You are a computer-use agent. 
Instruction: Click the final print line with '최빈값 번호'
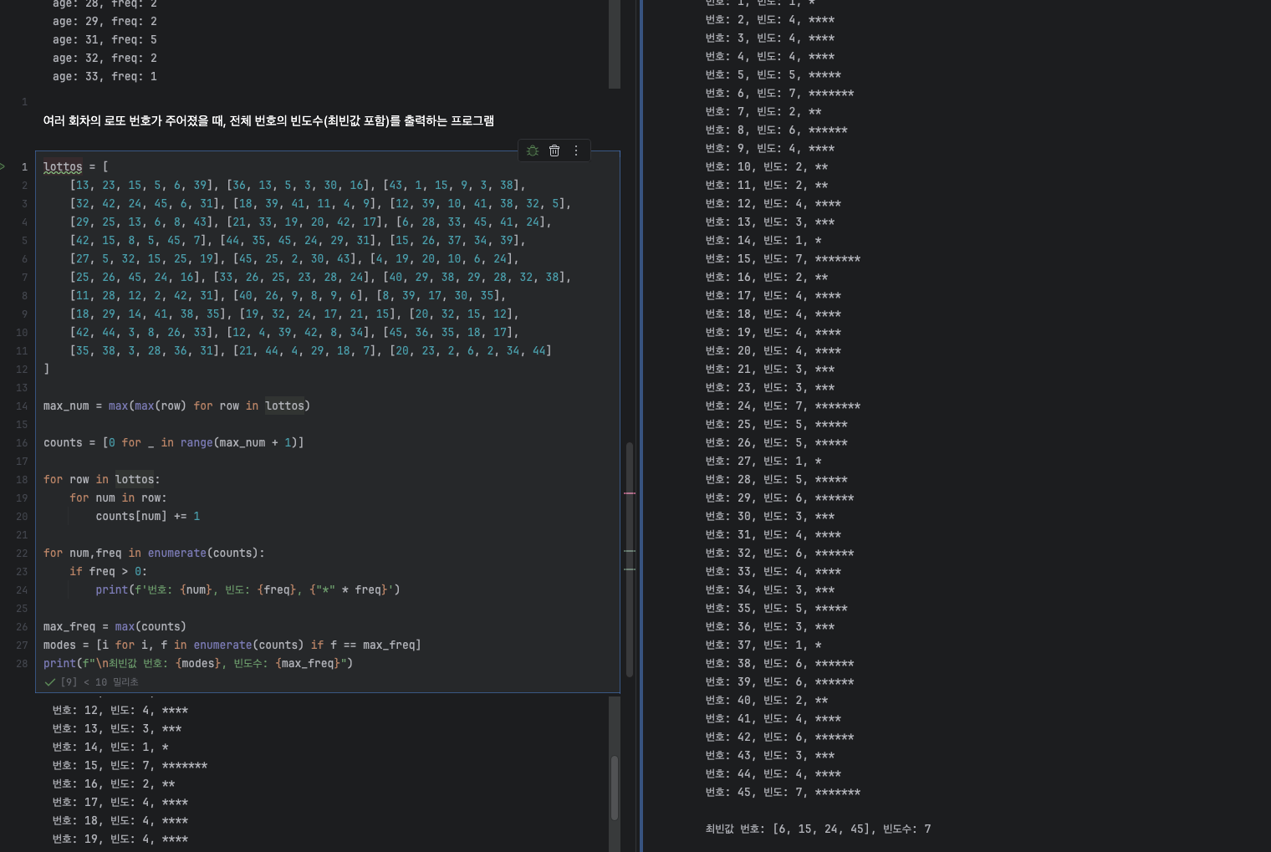pyautogui.click(x=198, y=663)
